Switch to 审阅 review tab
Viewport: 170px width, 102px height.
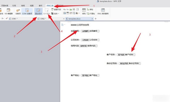pos(23,6)
